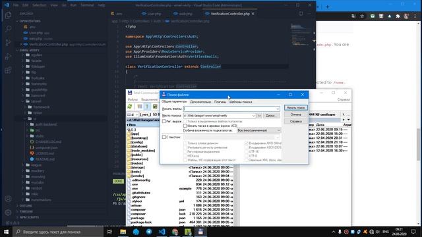This screenshot has height=237, width=422.
Task: Open the Windows Start menu
Action: pyautogui.click(x=6, y=232)
